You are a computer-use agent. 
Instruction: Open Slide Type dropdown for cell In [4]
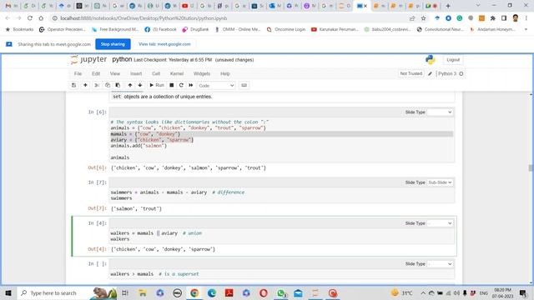(x=440, y=223)
